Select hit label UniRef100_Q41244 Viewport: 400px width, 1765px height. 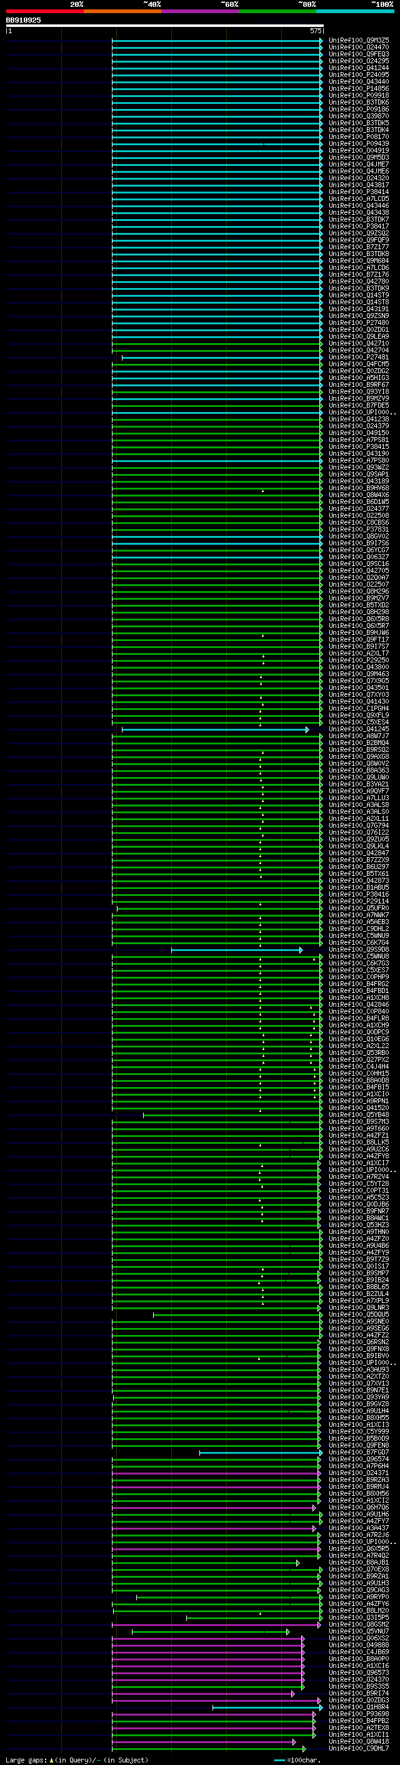[359, 68]
